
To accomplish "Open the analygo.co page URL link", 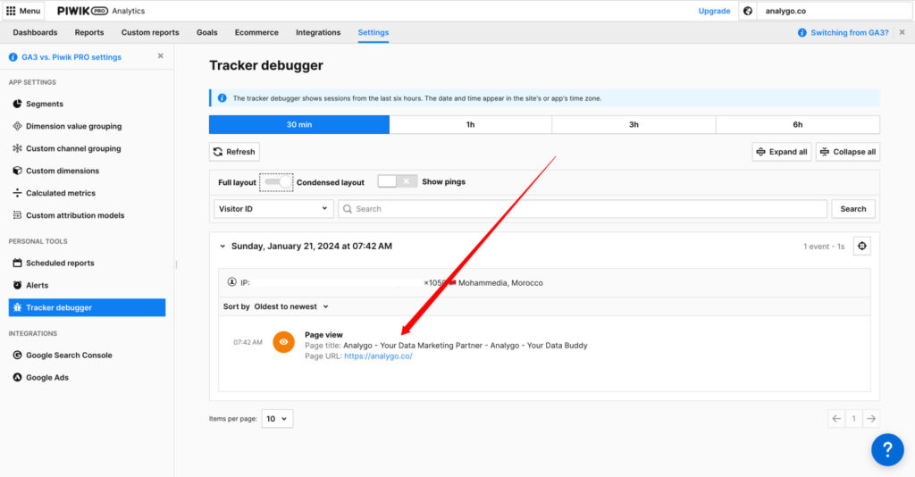I will (377, 356).
